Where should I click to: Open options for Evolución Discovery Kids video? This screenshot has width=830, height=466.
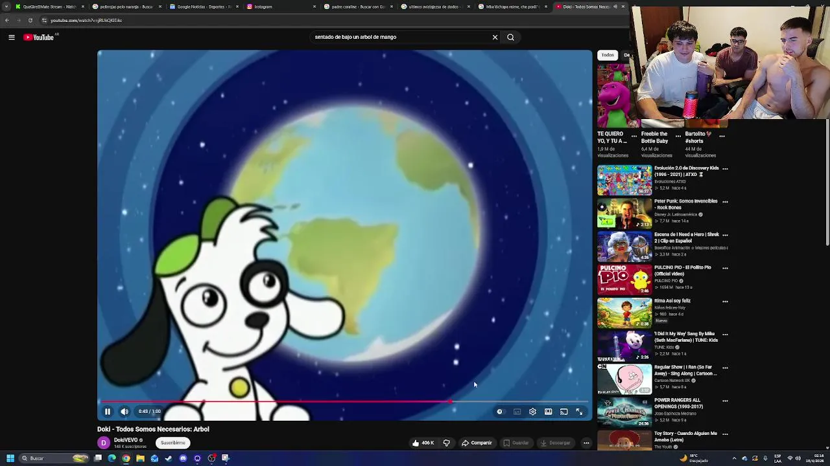tap(725, 169)
